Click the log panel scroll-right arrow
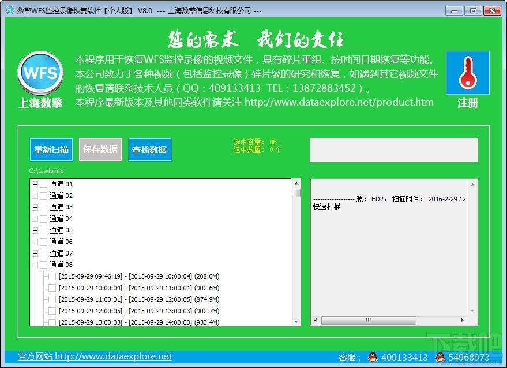This screenshot has width=507, height=368. pos(463,321)
